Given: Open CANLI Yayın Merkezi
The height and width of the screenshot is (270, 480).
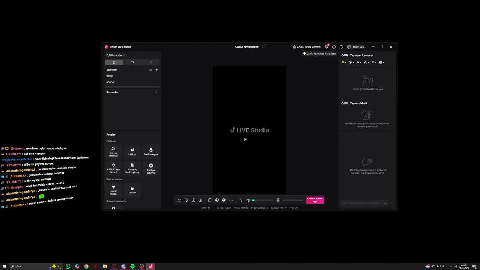Looking at the screenshot, I should pos(307,47).
